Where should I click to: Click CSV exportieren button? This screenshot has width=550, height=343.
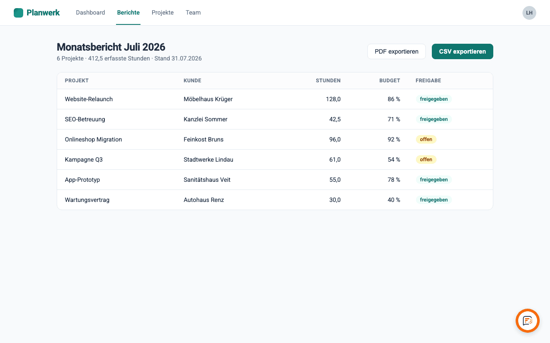pos(462,51)
